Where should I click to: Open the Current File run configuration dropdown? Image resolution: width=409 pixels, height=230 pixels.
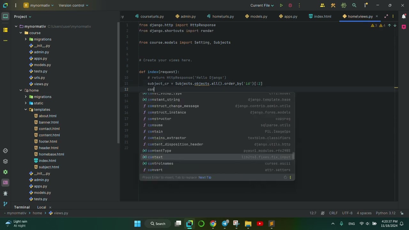[262, 5]
